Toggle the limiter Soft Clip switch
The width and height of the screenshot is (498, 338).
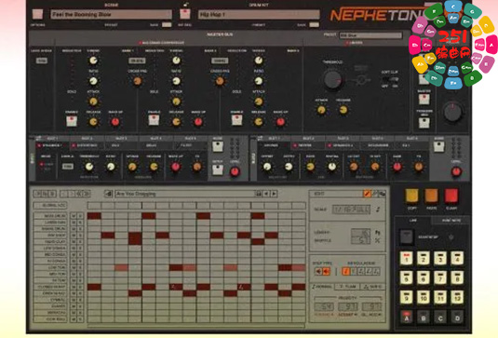(x=390, y=79)
